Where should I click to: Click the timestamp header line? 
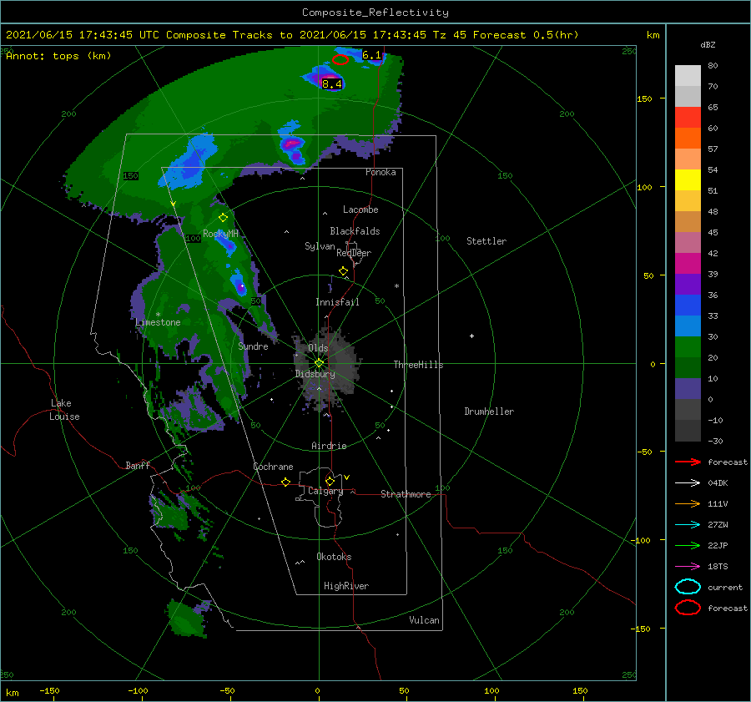[x=292, y=35]
